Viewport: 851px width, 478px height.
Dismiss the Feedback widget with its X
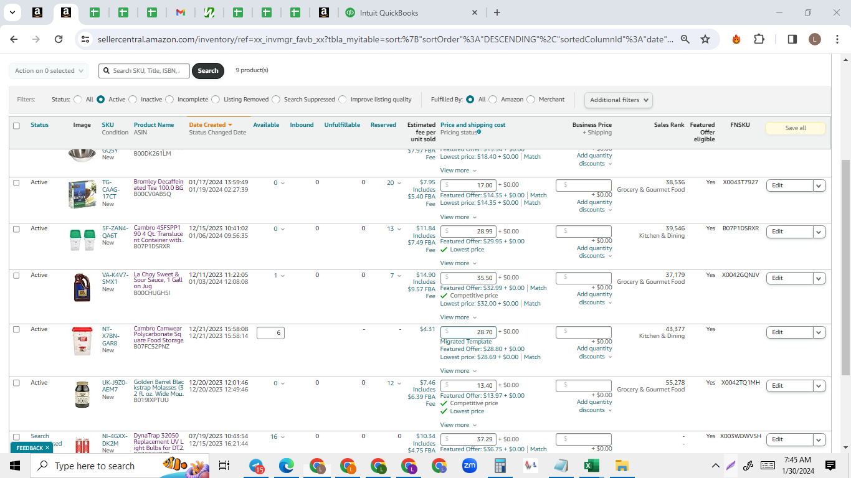pyautogui.click(x=48, y=448)
